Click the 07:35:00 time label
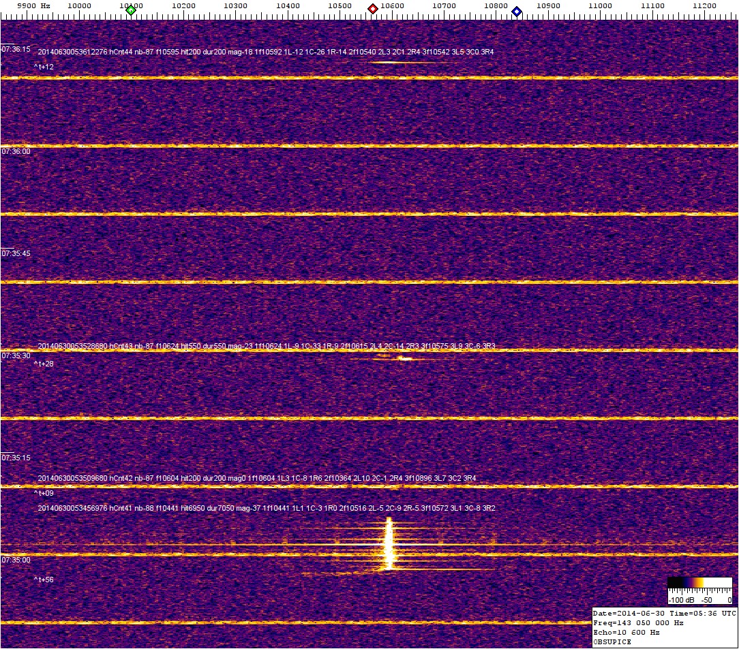 coord(16,560)
